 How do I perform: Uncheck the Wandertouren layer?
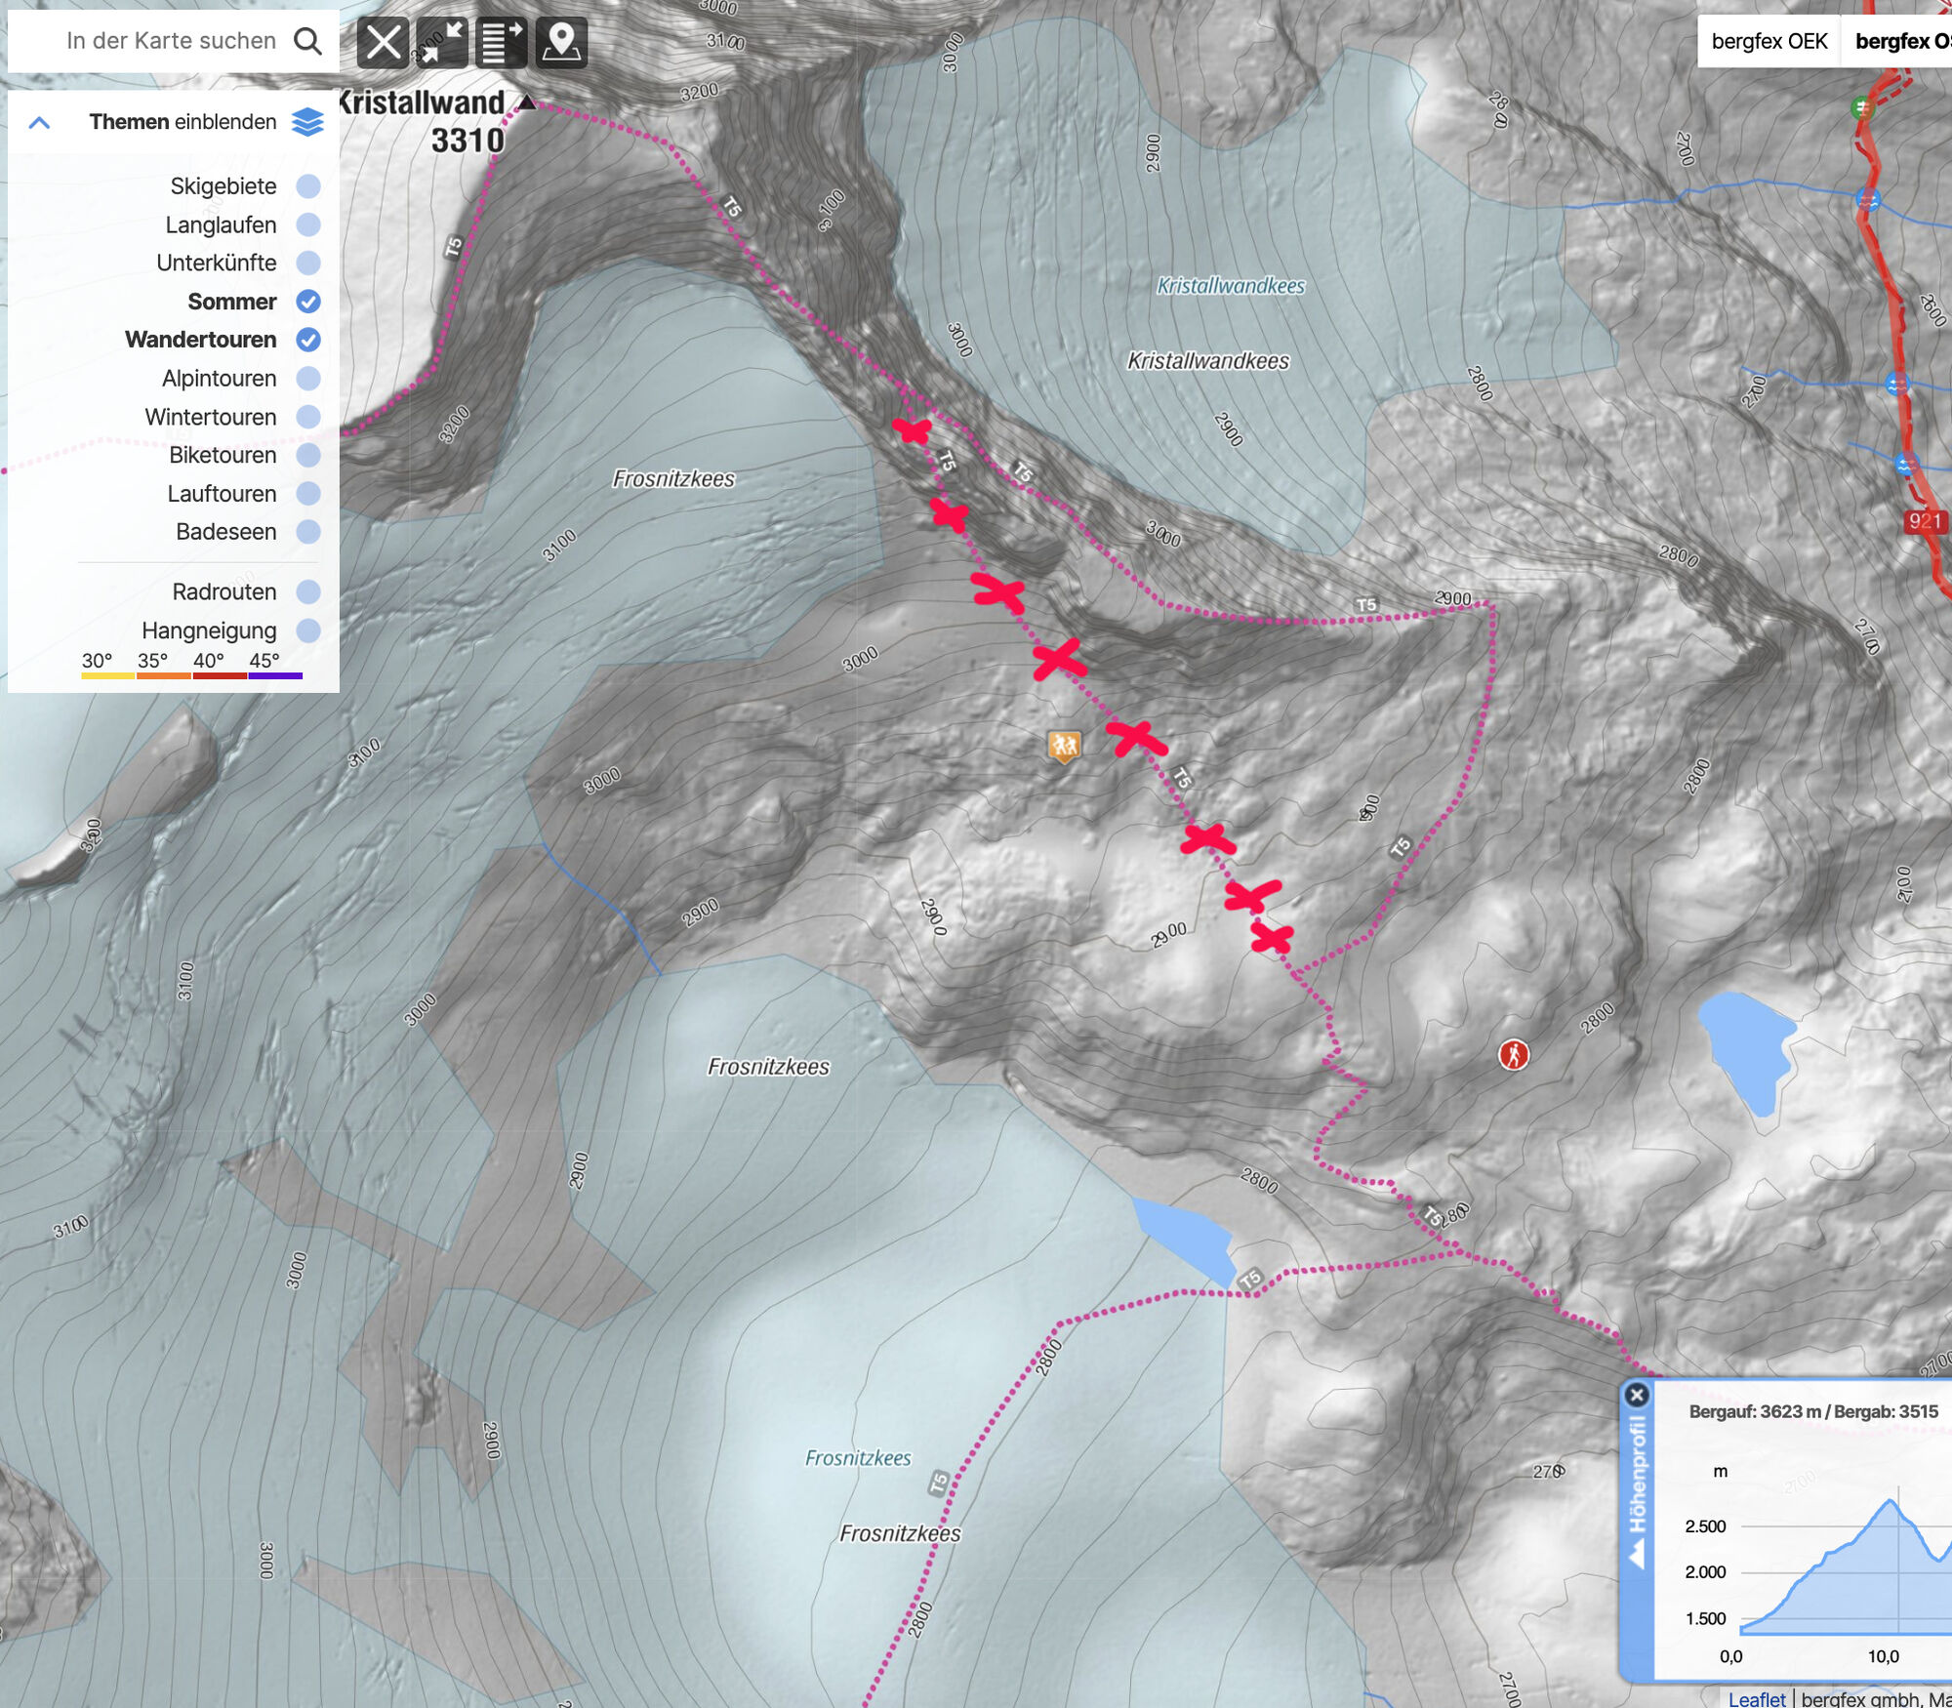click(x=307, y=340)
